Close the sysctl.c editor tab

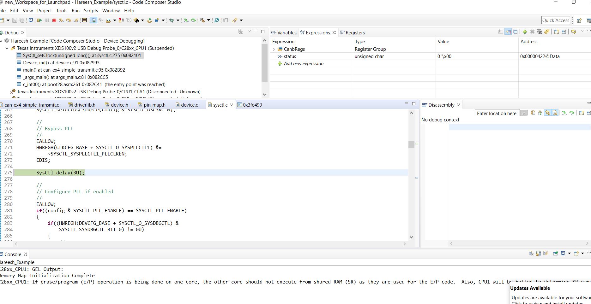point(232,105)
